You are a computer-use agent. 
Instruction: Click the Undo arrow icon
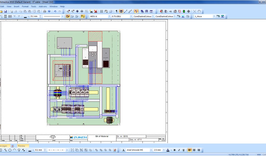click(x=55, y=11)
